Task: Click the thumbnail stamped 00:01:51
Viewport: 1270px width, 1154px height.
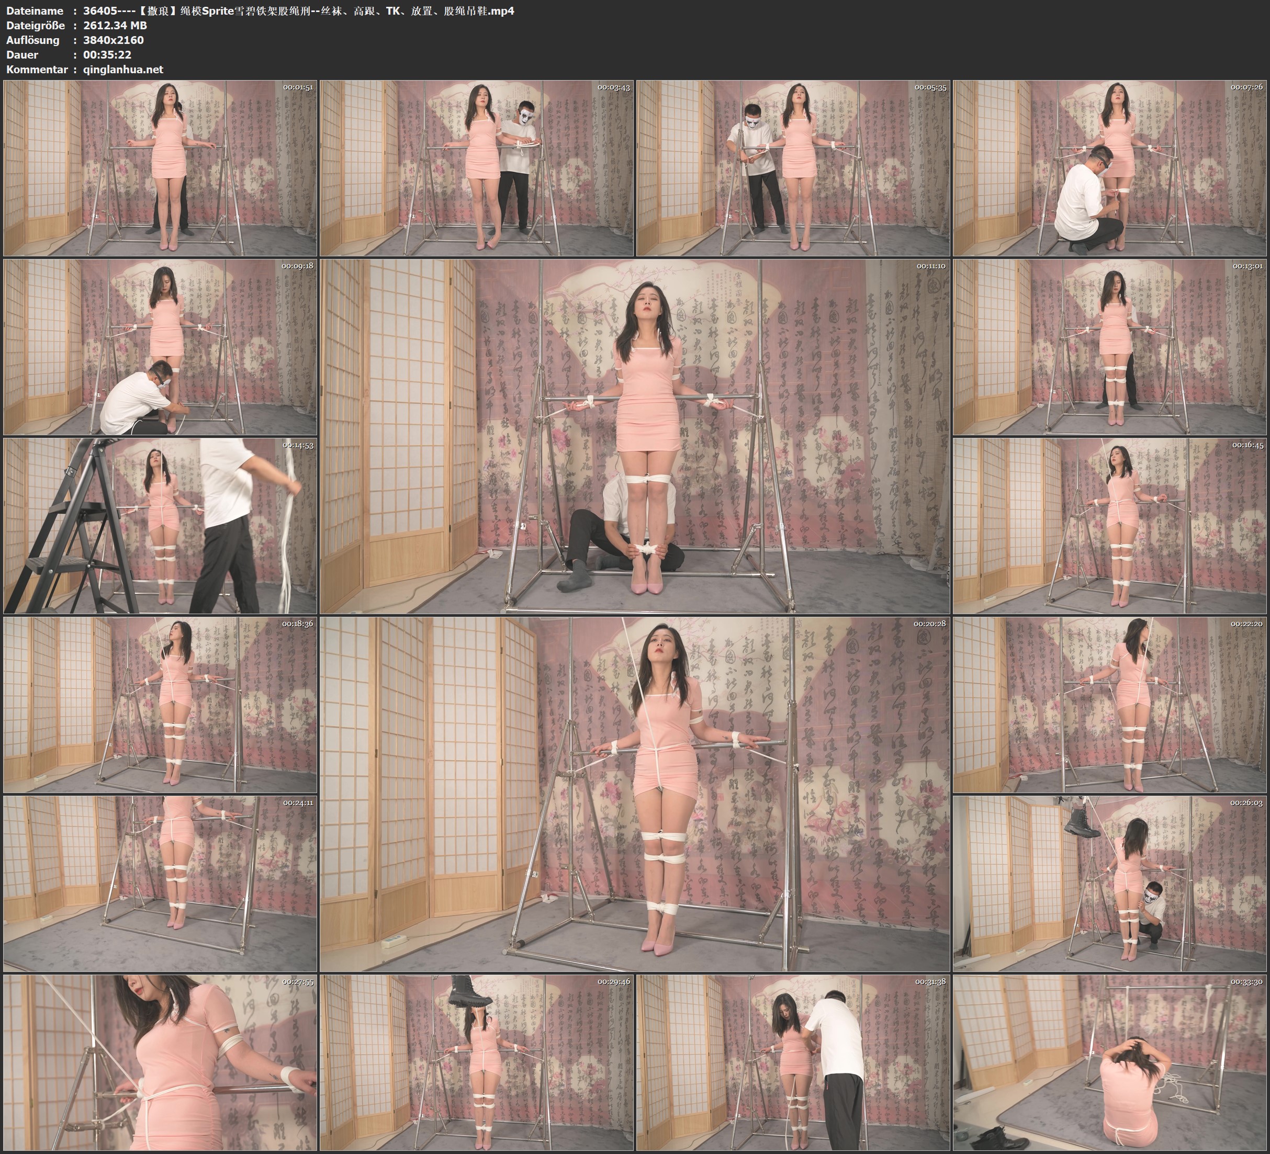Action: [160, 167]
